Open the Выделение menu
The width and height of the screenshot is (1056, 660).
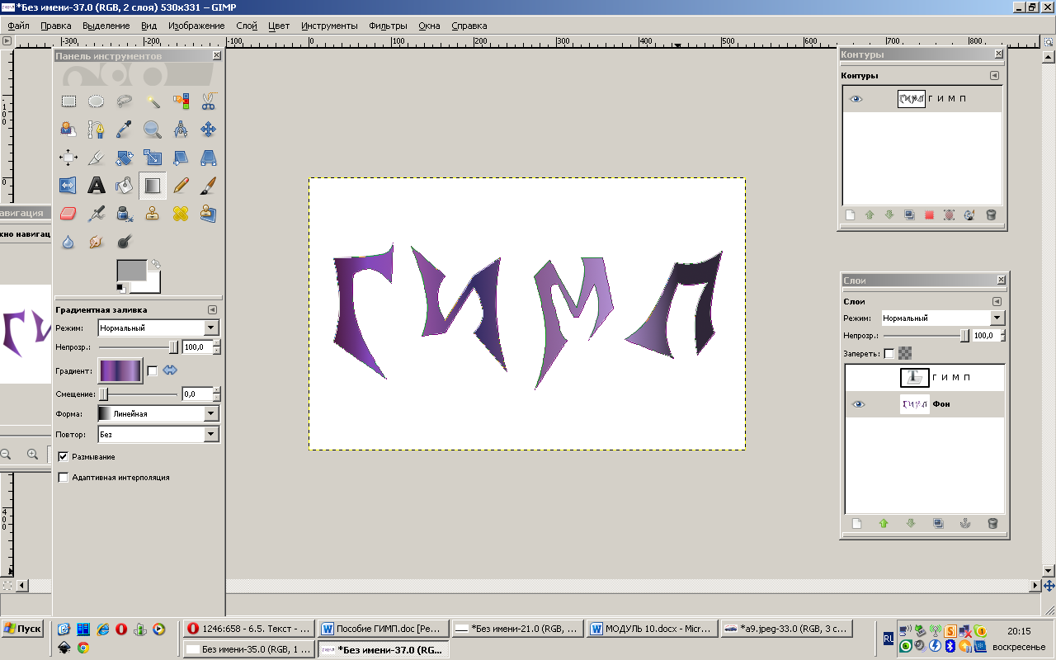(x=106, y=26)
